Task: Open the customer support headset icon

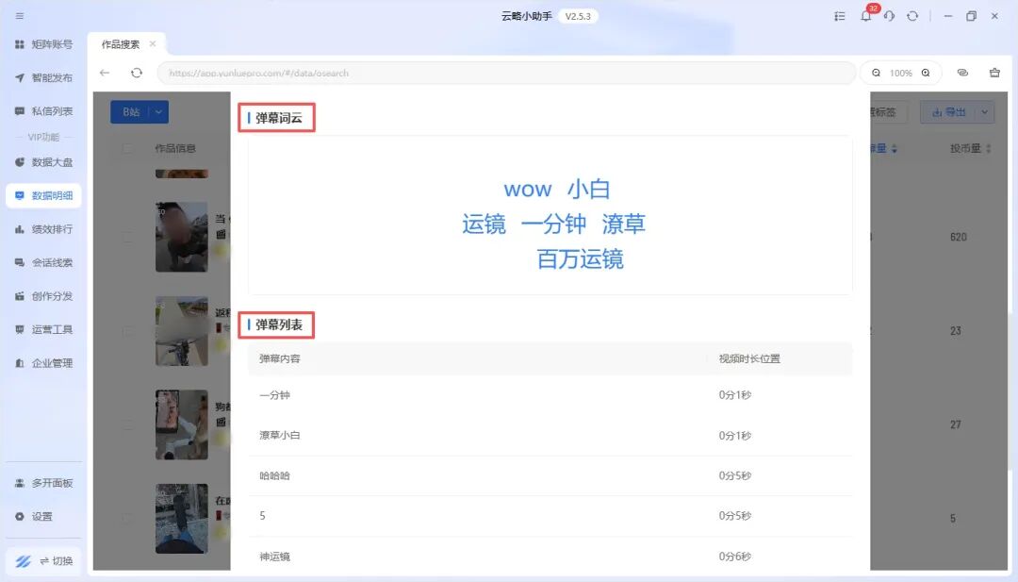Action: (889, 16)
